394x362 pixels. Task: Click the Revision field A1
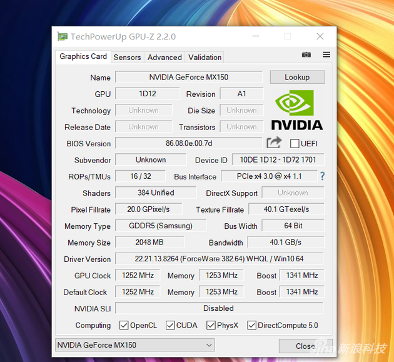(x=241, y=93)
